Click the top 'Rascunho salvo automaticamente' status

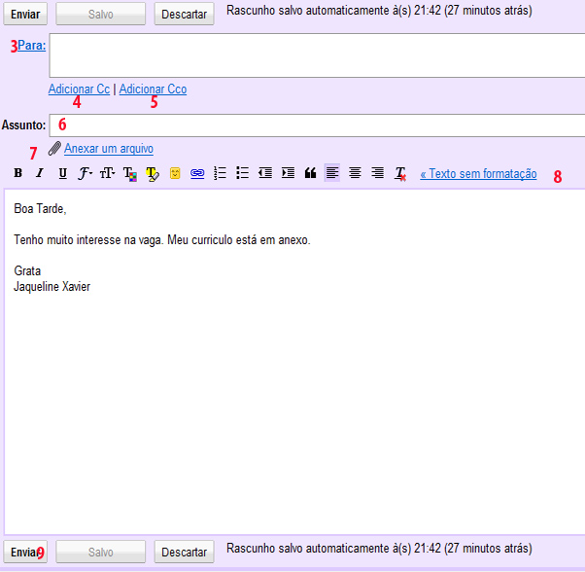[x=379, y=11]
